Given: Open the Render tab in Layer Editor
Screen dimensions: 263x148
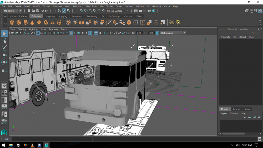Looking at the screenshot, I should [x=236, y=109].
